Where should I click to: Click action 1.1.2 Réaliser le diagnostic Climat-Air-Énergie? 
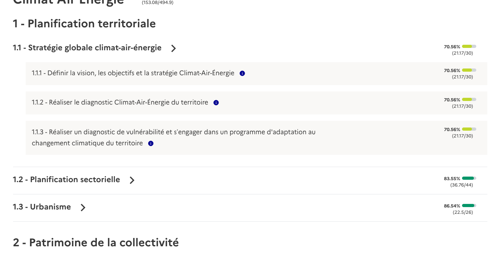120,102
